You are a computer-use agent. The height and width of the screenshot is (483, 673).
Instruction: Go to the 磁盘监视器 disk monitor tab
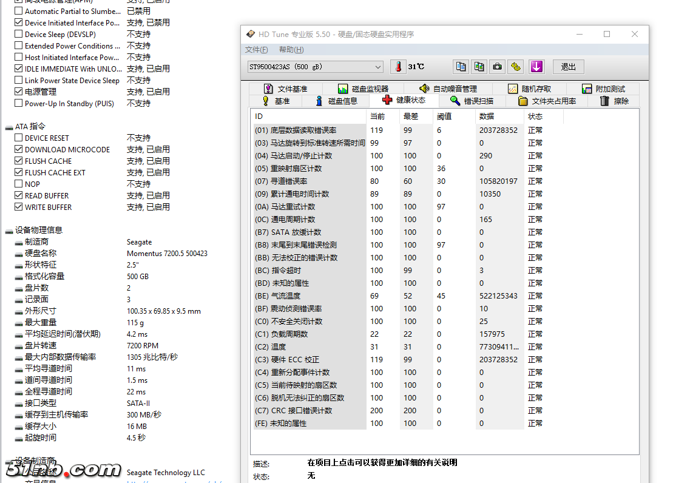click(x=363, y=89)
